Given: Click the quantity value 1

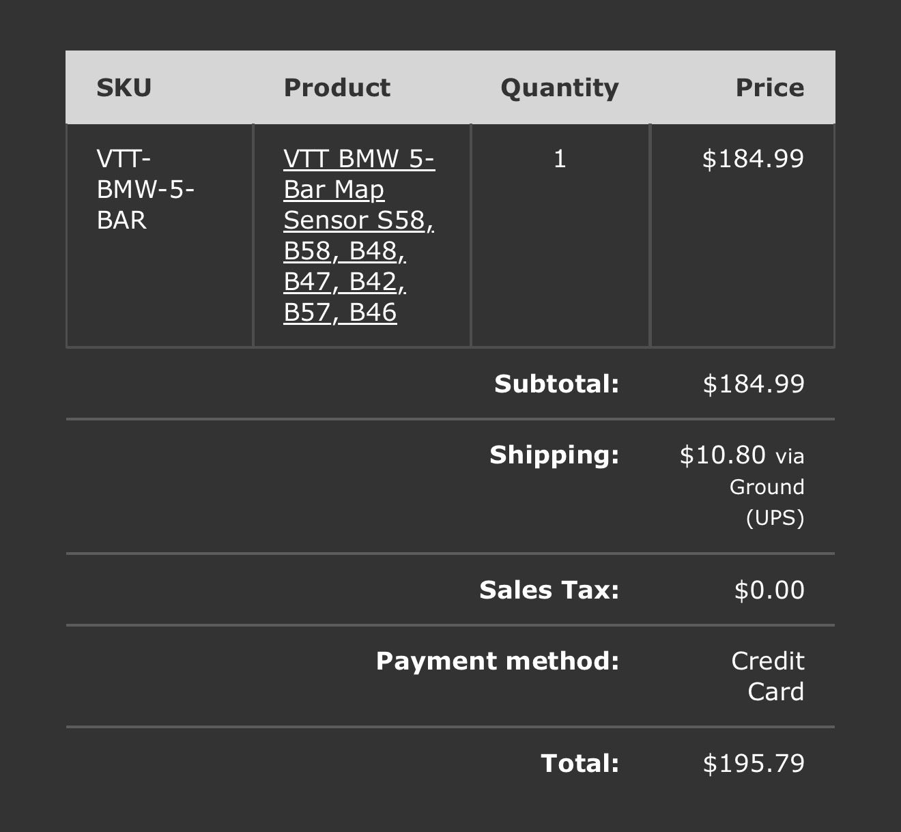Looking at the screenshot, I should pos(560,159).
